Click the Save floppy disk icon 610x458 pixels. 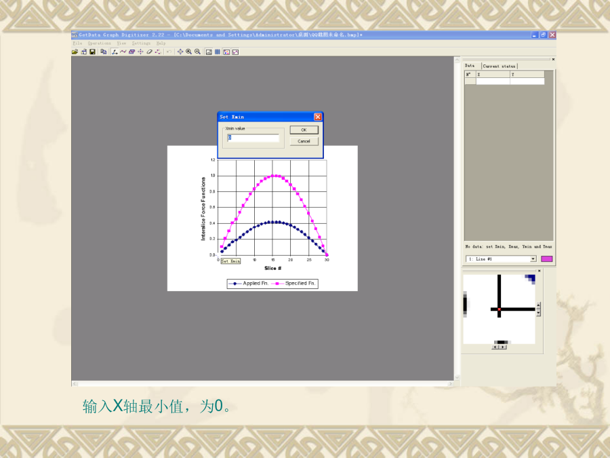coord(92,52)
